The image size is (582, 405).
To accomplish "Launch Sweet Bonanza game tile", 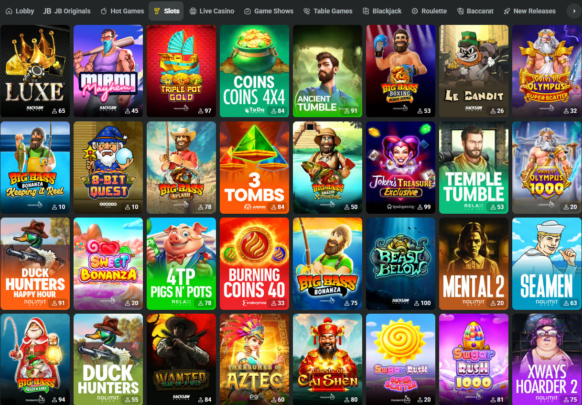I will (x=108, y=264).
